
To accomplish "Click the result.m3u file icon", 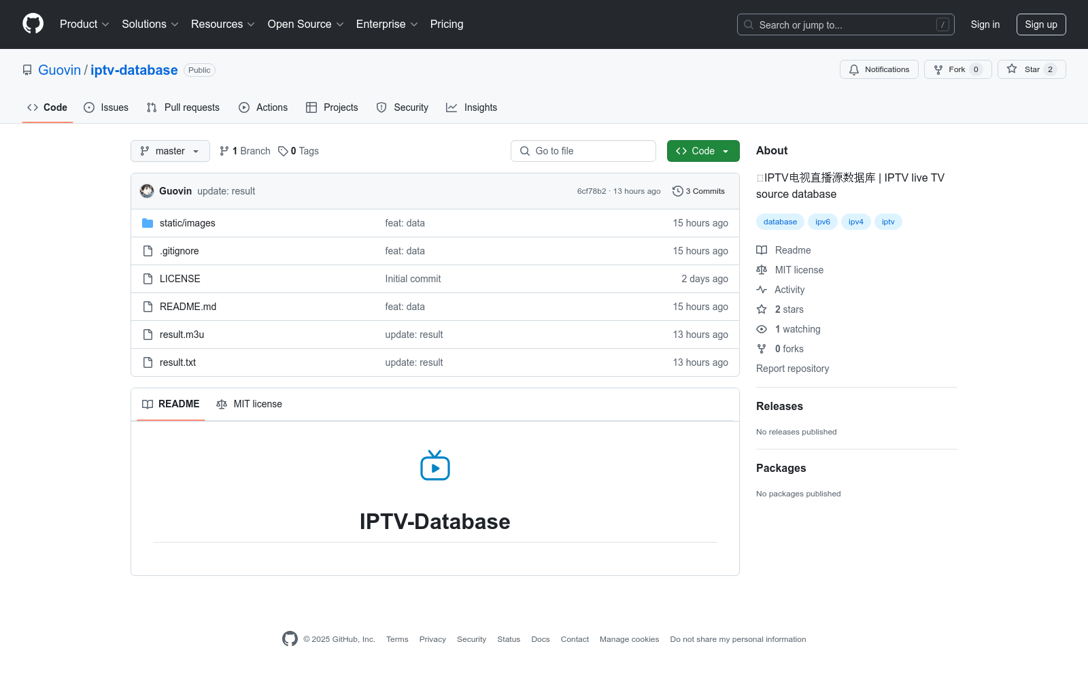I will click(x=148, y=335).
